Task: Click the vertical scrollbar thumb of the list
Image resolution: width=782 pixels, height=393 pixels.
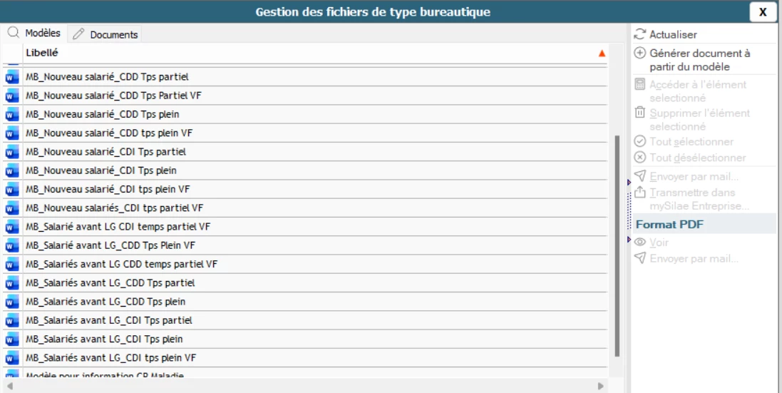Action: click(617, 243)
